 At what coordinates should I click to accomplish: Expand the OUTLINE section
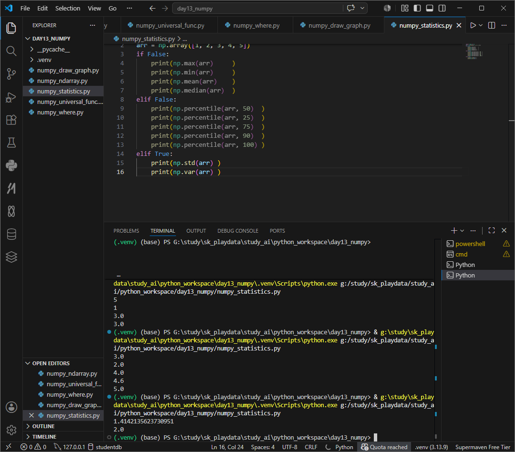[x=63, y=426]
